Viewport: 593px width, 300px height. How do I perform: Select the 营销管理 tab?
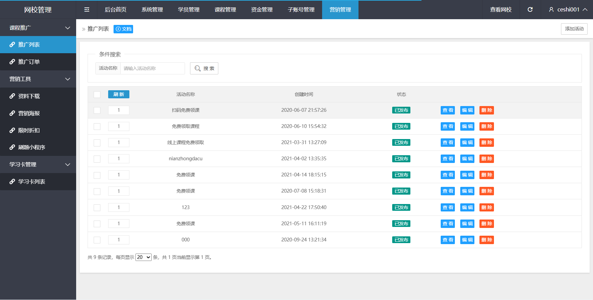tap(340, 10)
